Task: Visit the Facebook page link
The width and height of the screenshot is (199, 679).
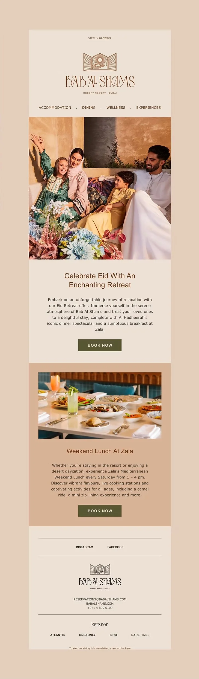Action: [x=115, y=547]
